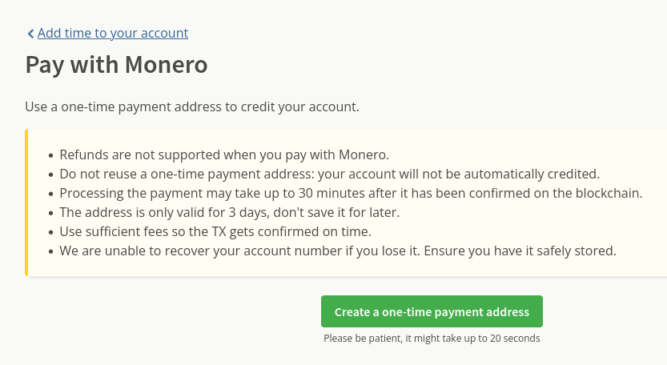Click the 'Use a one-time payment address' paragraph
This screenshot has height=365, width=667.
click(192, 106)
